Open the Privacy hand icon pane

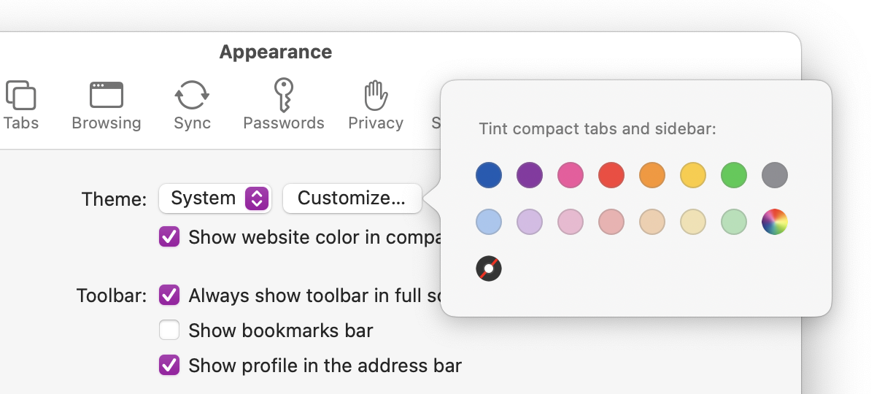point(375,104)
